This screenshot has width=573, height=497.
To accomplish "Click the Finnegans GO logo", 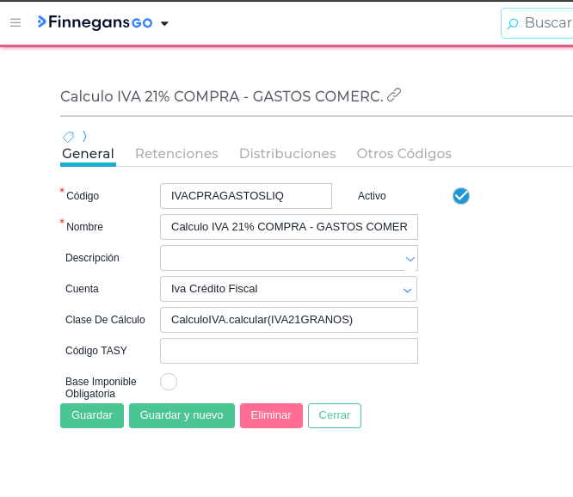I will coord(95,22).
